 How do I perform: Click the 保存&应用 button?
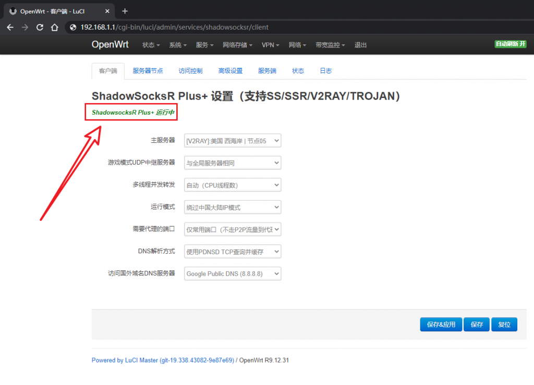[x=441, y=325]
